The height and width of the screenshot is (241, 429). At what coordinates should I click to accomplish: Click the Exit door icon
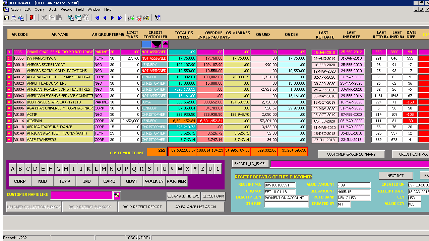pos(32,18)
